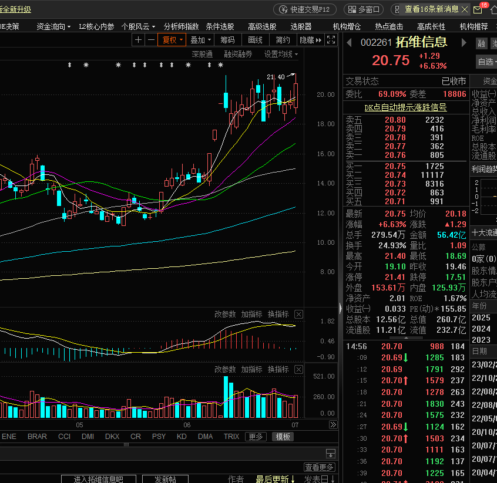Click 查看更多 button
Image resolution: width=497 pixels, height=483 pixels.
point(320,467)
